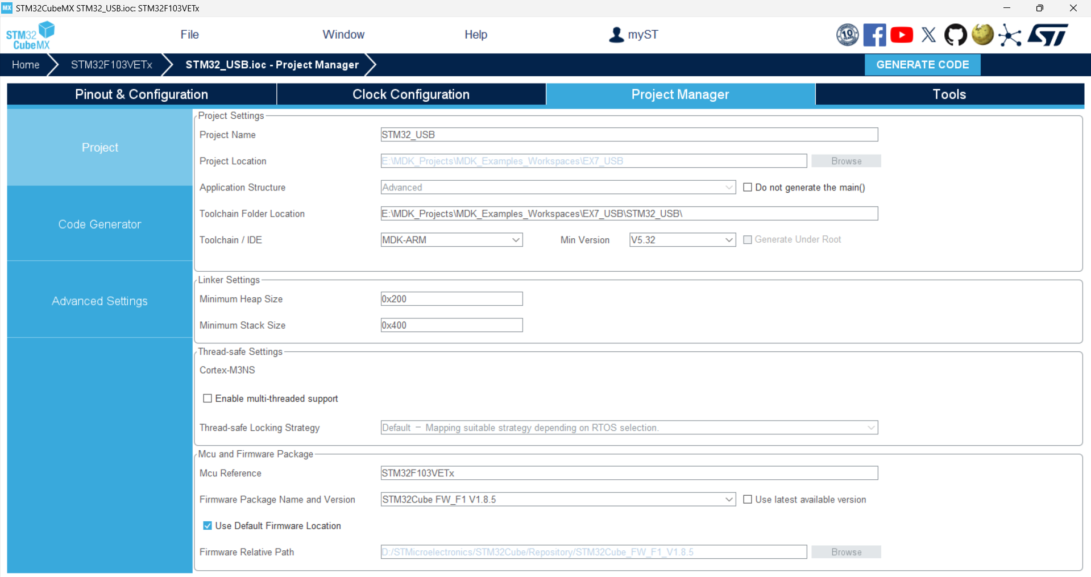Click the Project Location path field
Viewport: 1091px width, 577px height.
tap(594, 161)
